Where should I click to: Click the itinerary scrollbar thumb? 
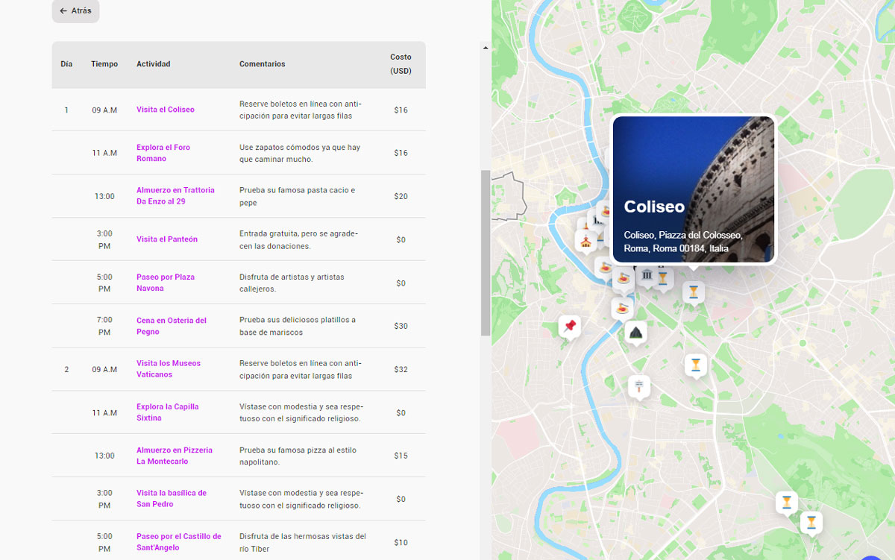click(x=486, y=252)
